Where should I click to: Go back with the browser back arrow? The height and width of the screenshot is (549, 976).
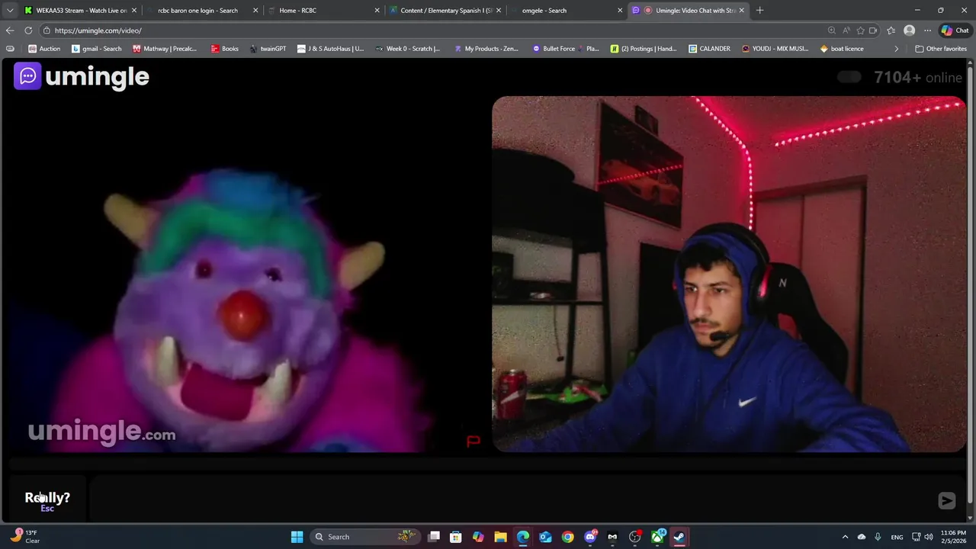tap(10, 30)
